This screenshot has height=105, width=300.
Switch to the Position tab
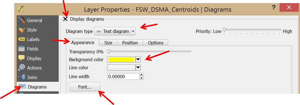click(x=130, y=43)
